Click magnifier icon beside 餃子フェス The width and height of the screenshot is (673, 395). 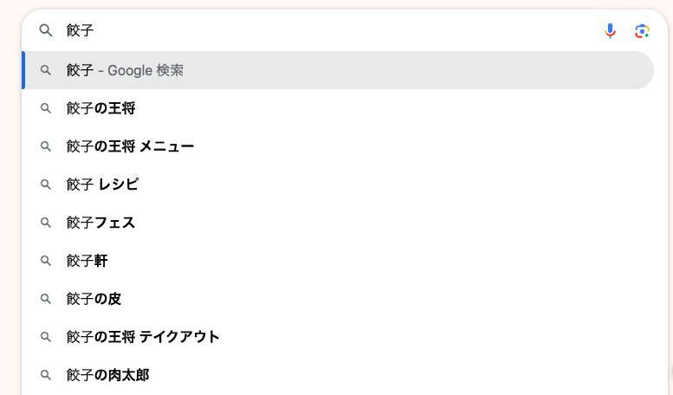coord(46,223)
